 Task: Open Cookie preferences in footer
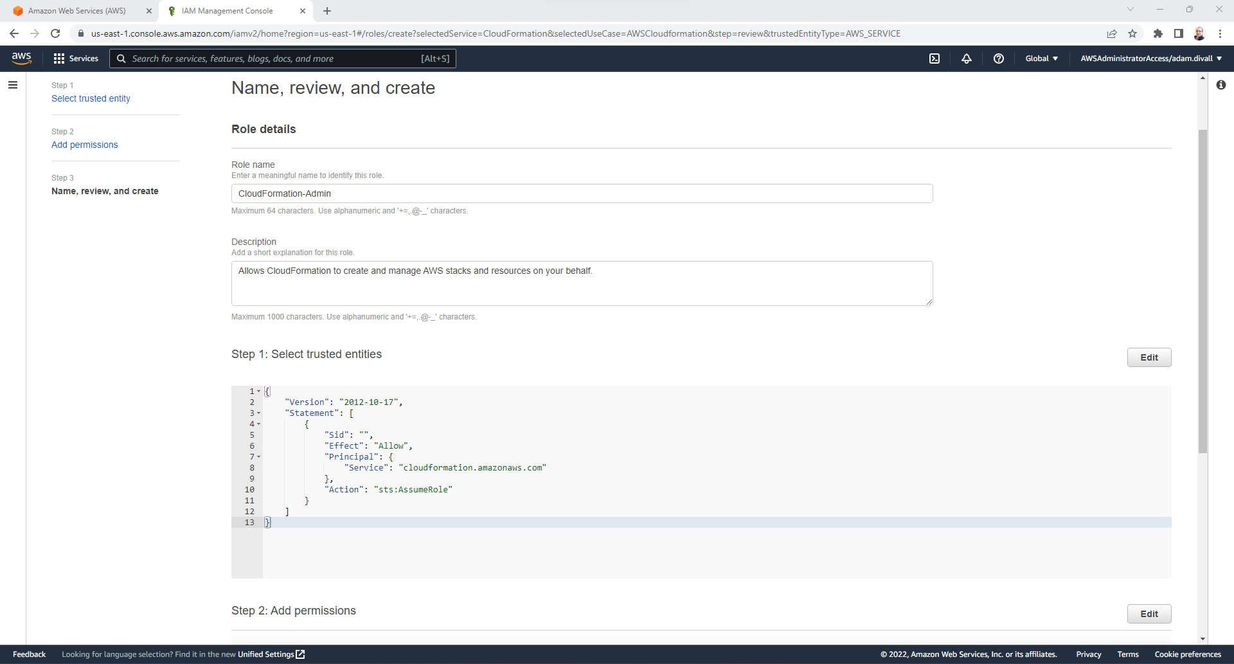click(1188, 654)
